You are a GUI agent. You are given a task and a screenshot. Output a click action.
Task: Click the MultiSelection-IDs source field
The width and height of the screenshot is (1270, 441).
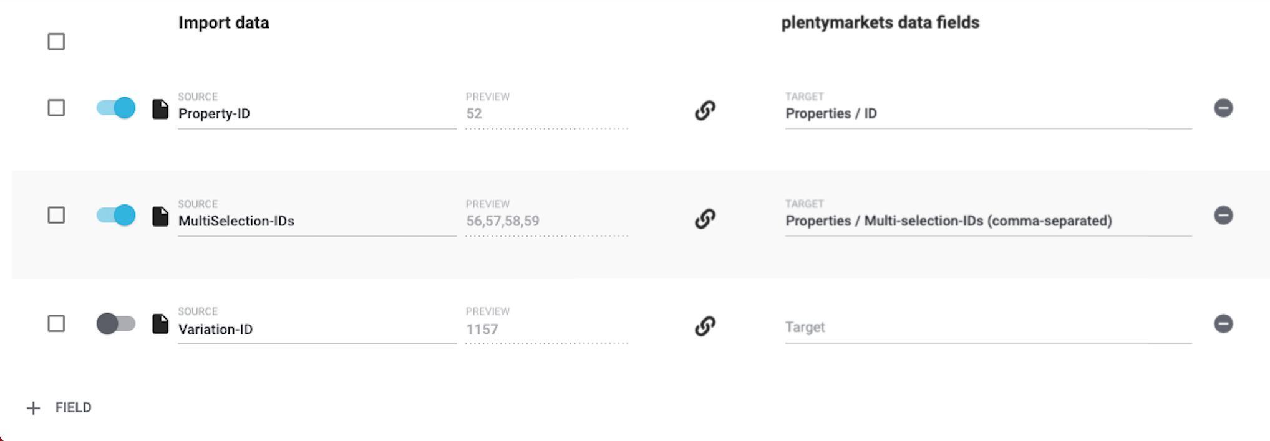[x=316, y=221]
